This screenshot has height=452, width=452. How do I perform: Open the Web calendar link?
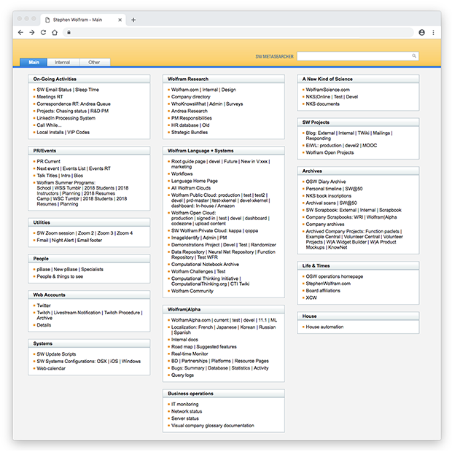pos(51,368)
